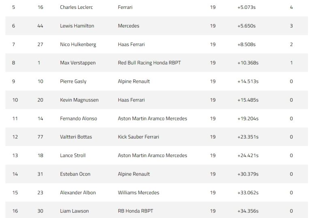This screenshot has height=218, width=312.
Task: Open Valtteri Bottas driver entry
Action: click(76, 137)
